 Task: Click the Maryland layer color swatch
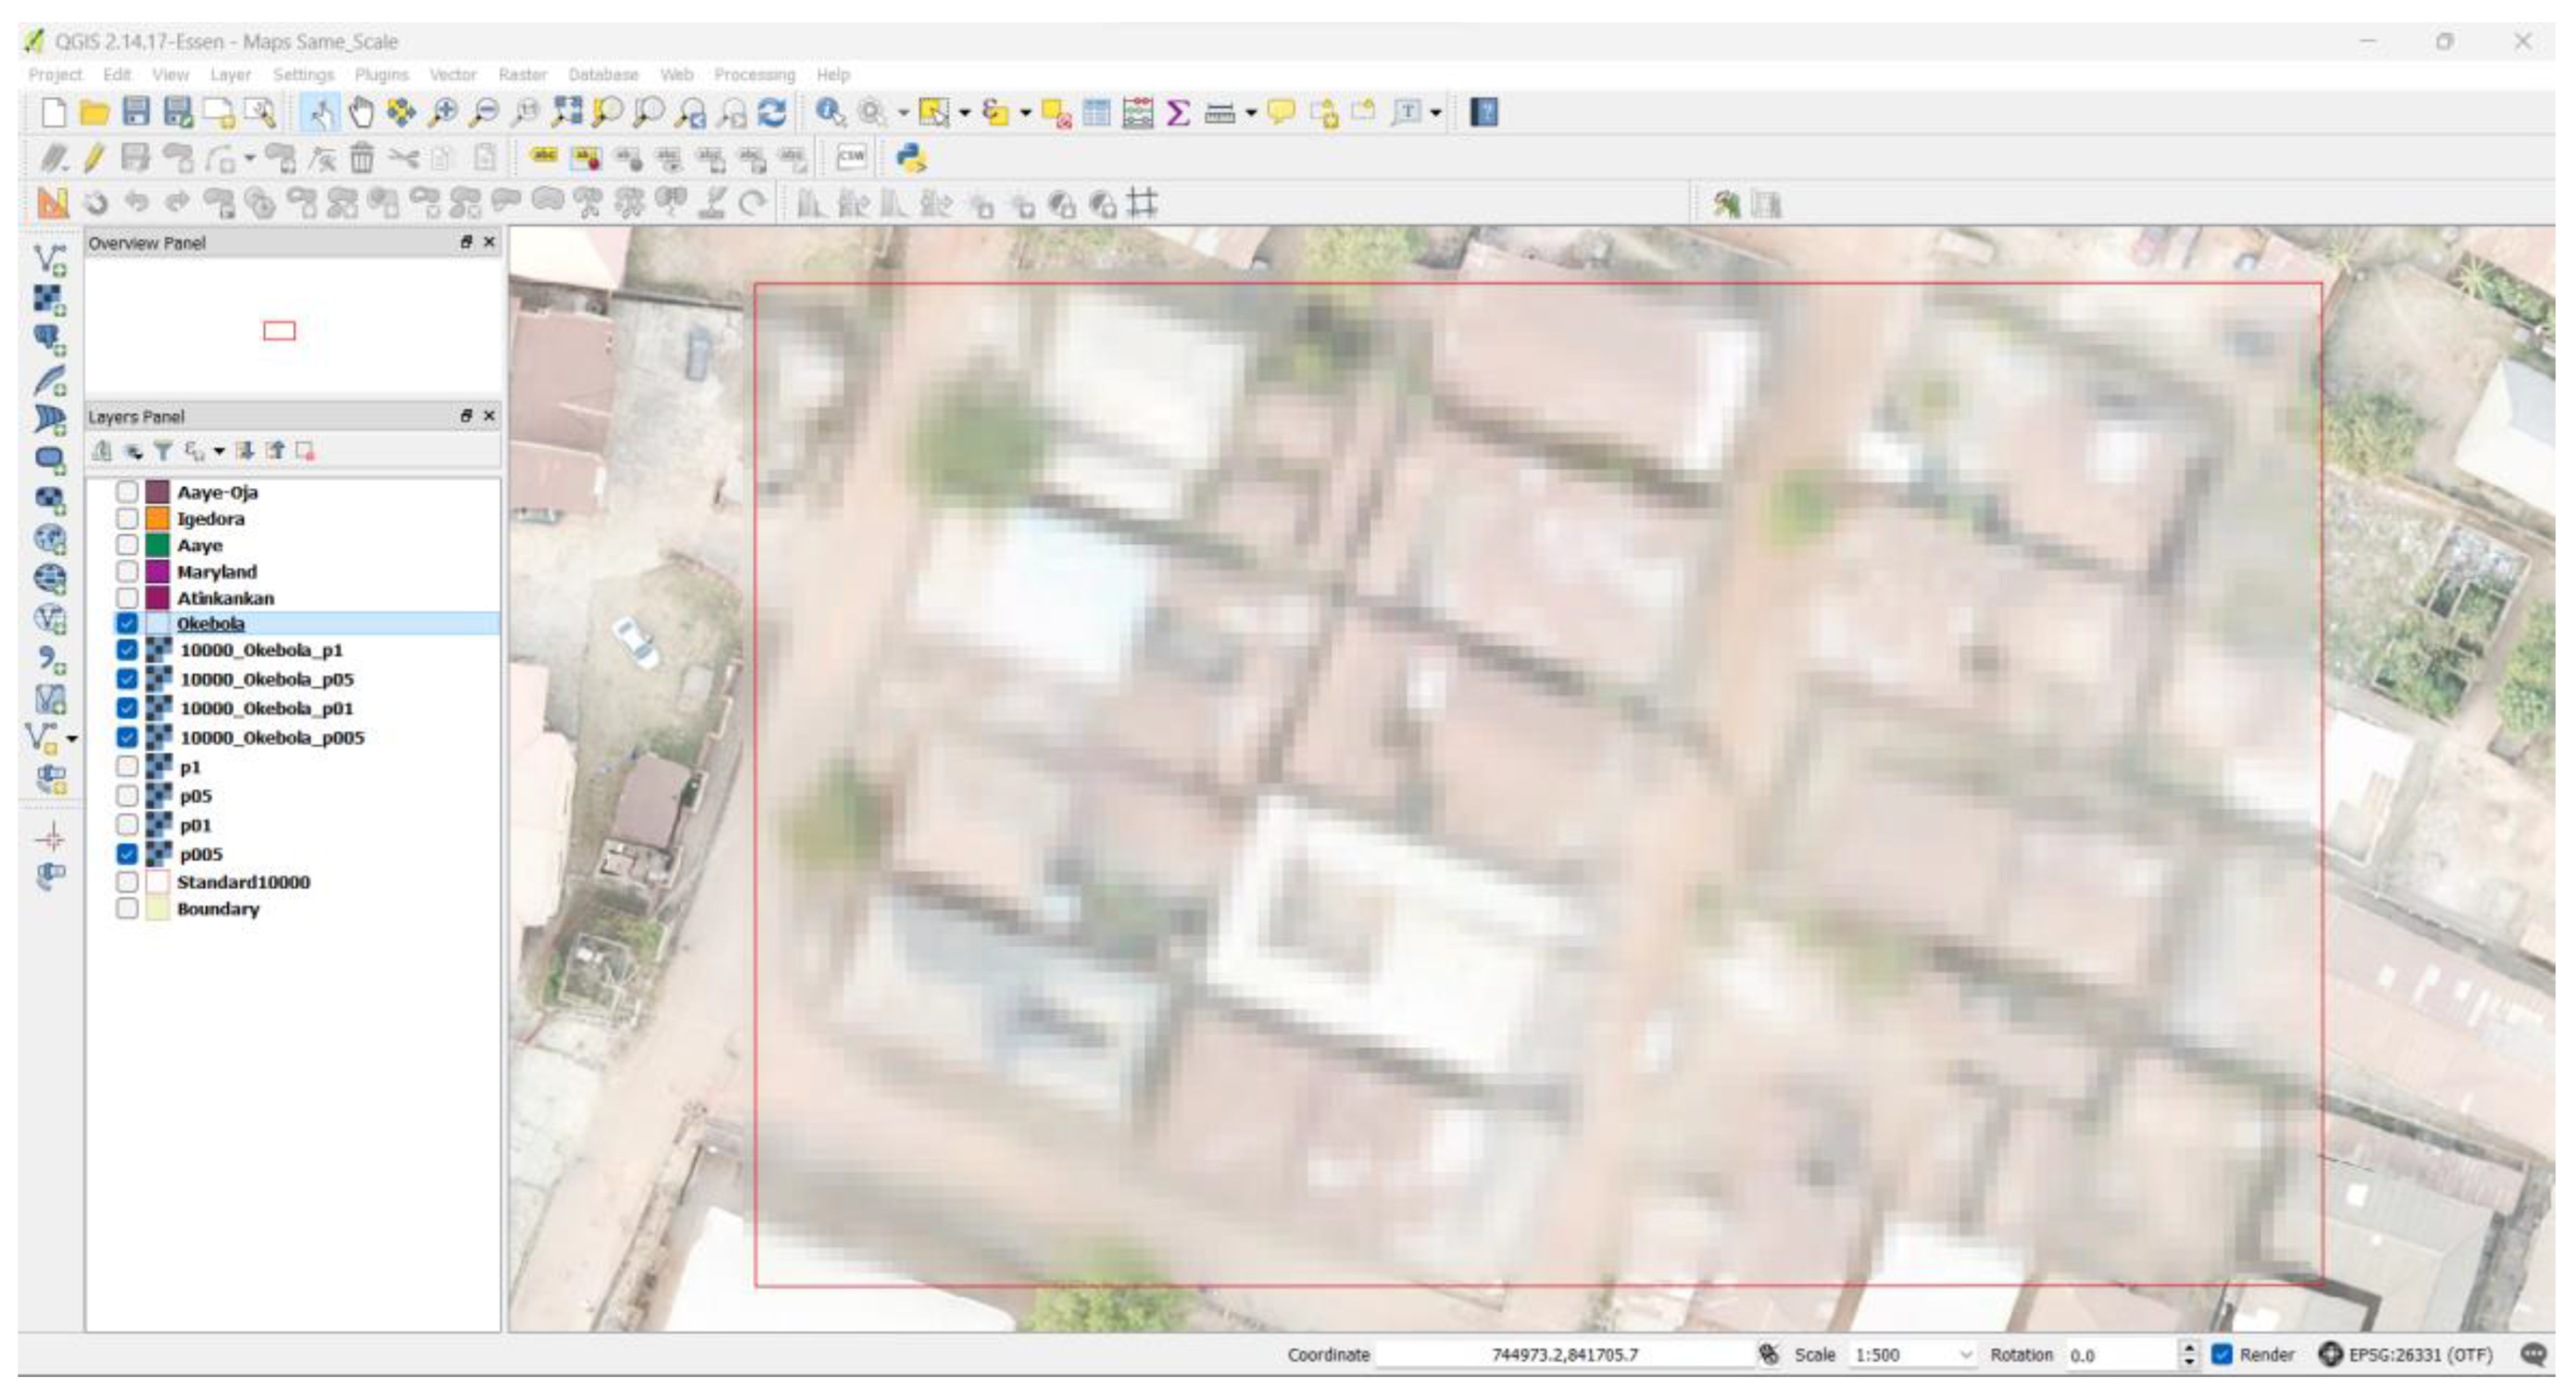157,571
